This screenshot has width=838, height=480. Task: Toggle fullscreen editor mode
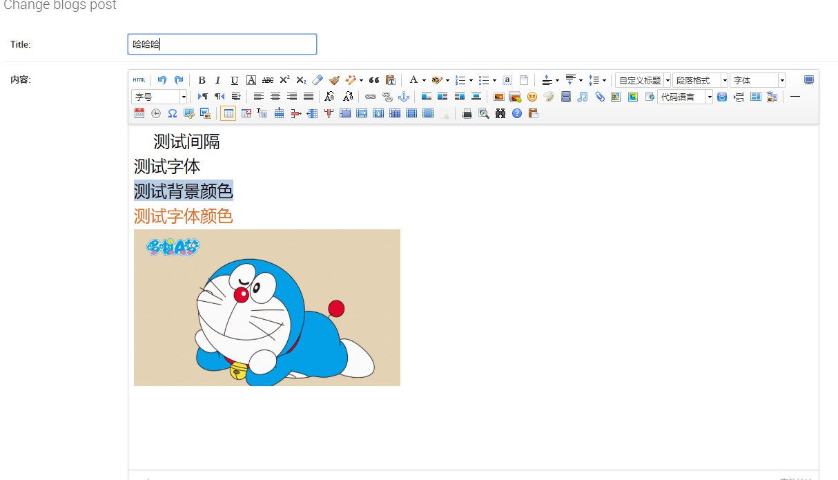[x=809, y=80]
